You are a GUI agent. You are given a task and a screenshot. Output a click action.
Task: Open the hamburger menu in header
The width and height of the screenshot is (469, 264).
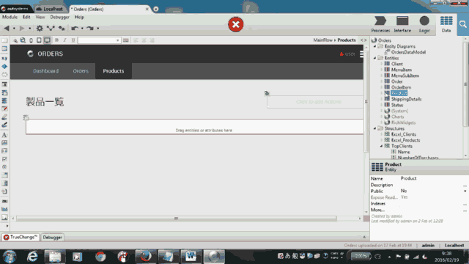(x=361, y=54)
